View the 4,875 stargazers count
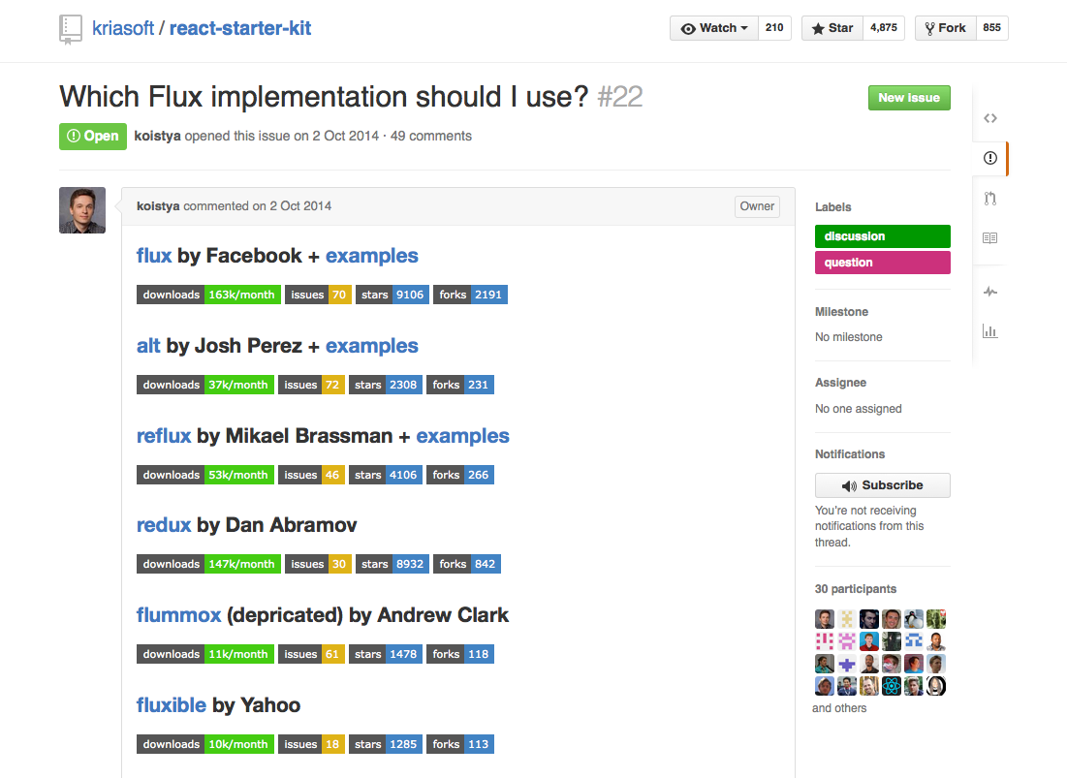This screenshot has width=1067, height=778. click(x=884, y=28)
